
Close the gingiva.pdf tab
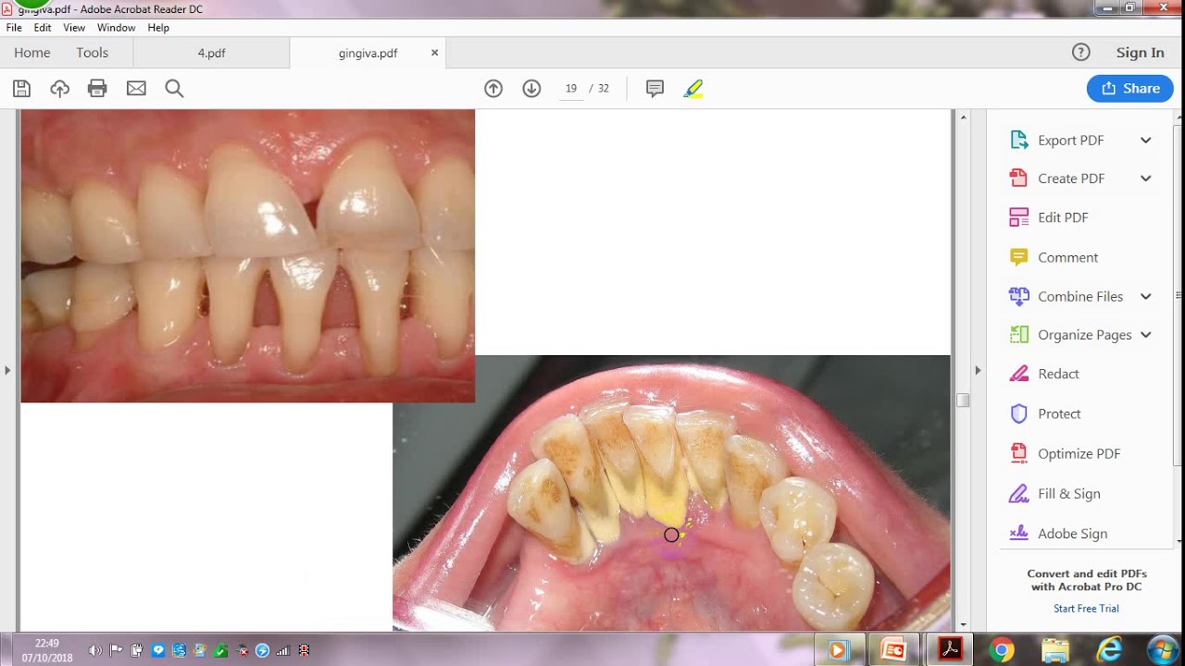pos(434,53)
